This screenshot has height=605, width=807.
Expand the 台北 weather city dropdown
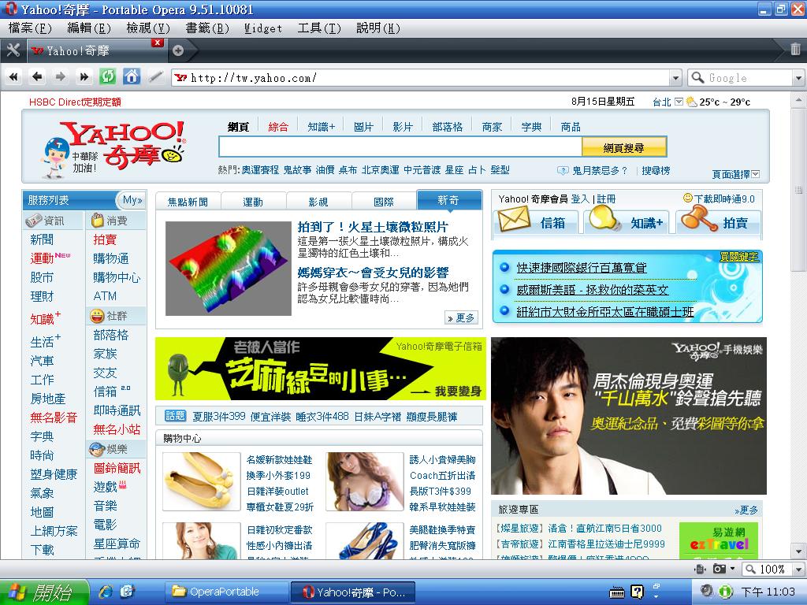tap(679, 102)
